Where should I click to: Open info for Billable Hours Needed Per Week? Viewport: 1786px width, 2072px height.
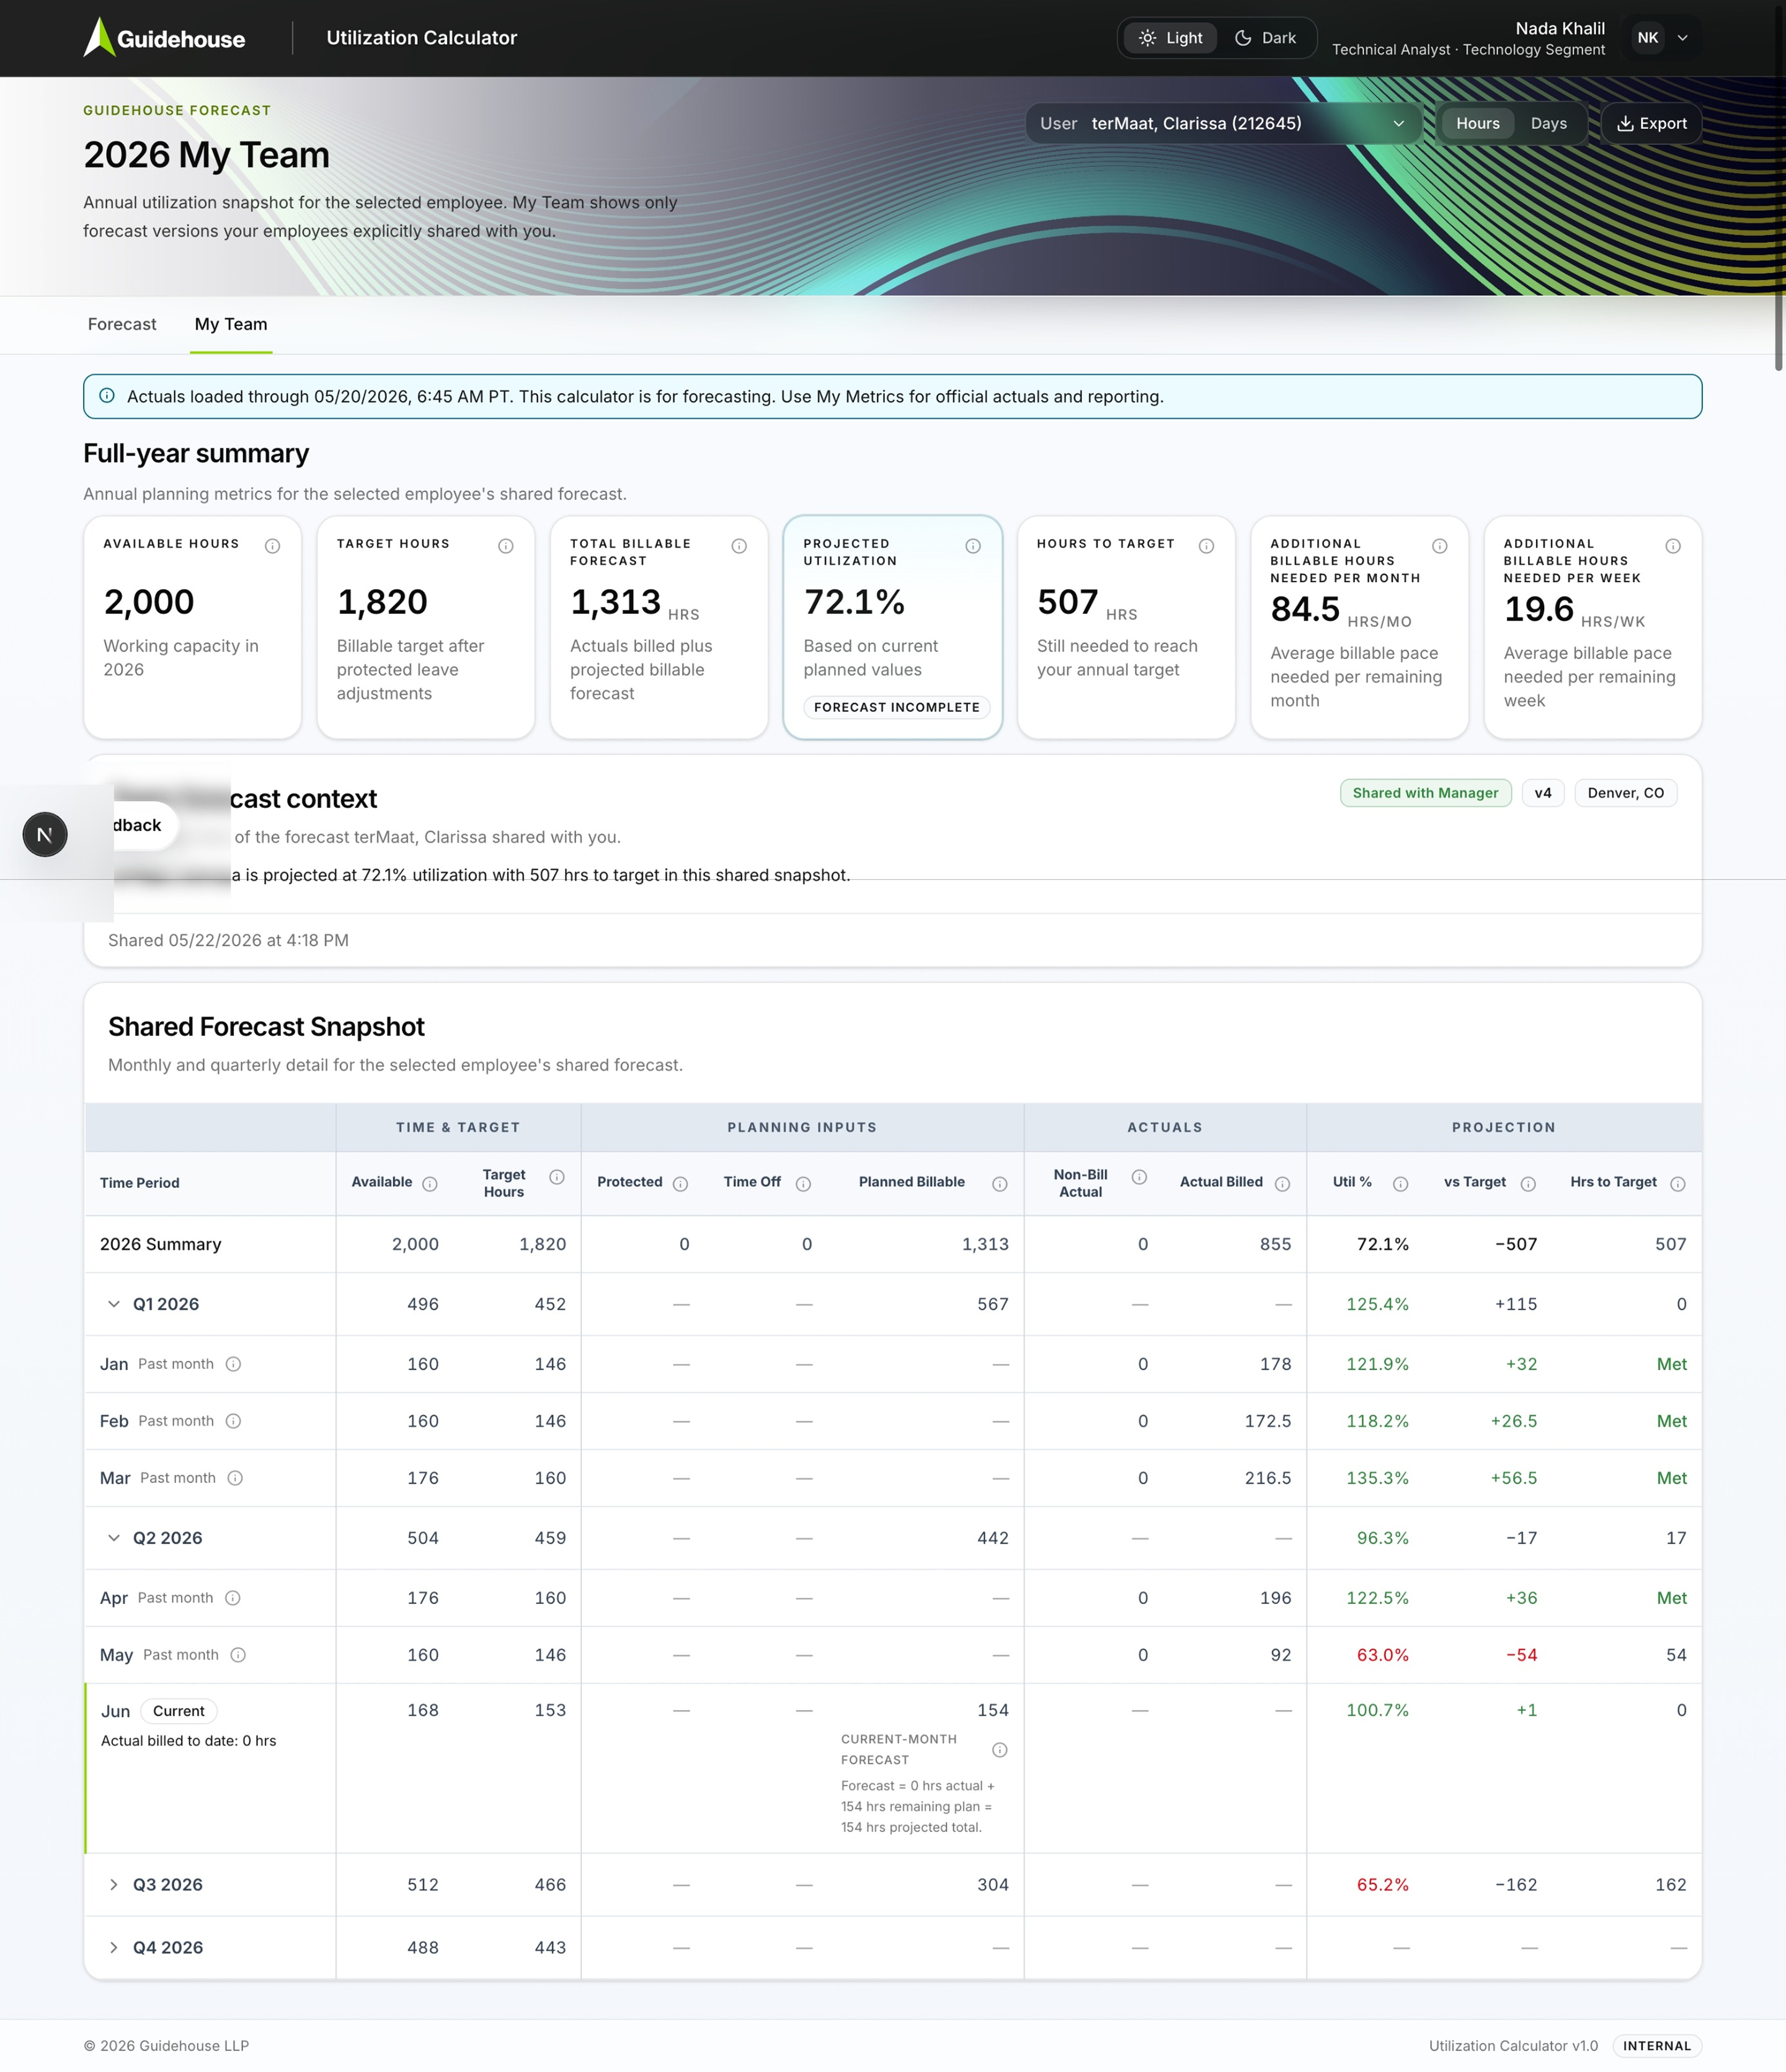coord(1673,546)
